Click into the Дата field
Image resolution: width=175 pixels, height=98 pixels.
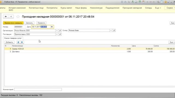coord(41,27)
